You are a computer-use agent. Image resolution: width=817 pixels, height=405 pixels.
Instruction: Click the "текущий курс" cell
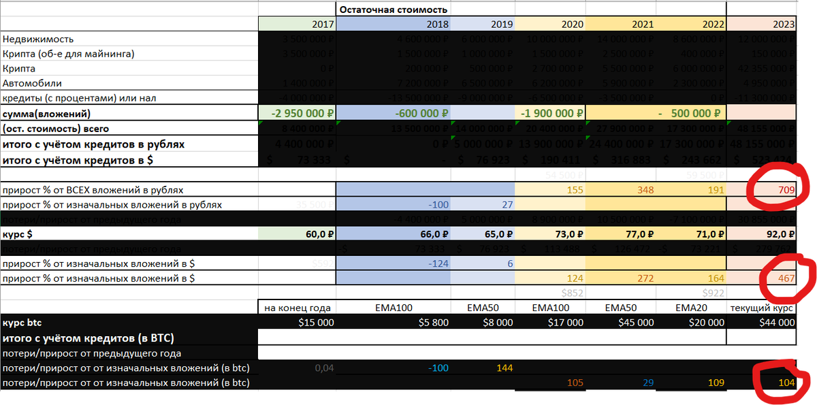click(761, 308)
